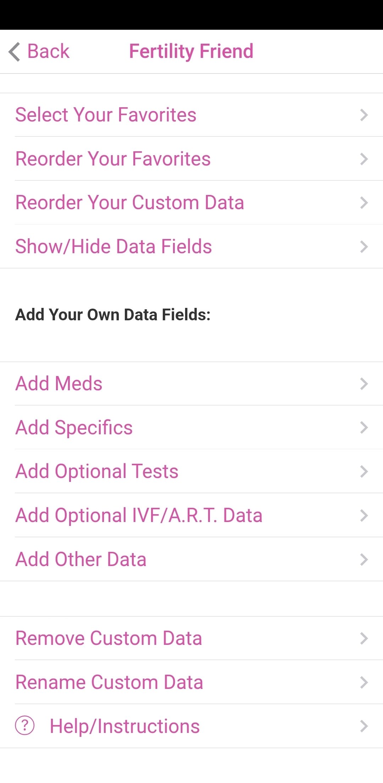Screen dimensions: 383x783
Task: Tap chevron beside Show/Hide Data Fields
Action: coord(364,247)
